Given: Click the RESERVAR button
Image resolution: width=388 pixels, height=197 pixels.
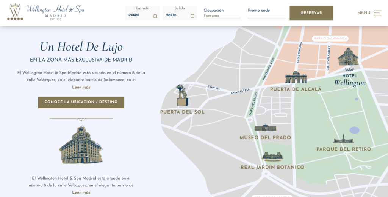Looking at the screenshot, I should point(311,13).
